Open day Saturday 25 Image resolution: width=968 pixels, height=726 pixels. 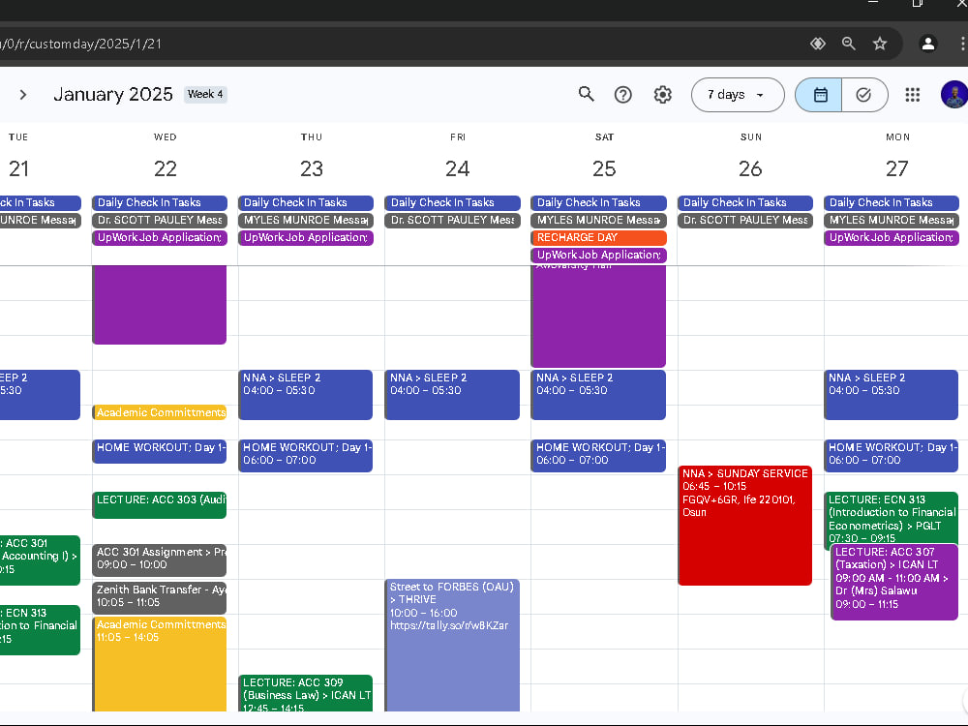pyautogui.click(x=604, y=167)
